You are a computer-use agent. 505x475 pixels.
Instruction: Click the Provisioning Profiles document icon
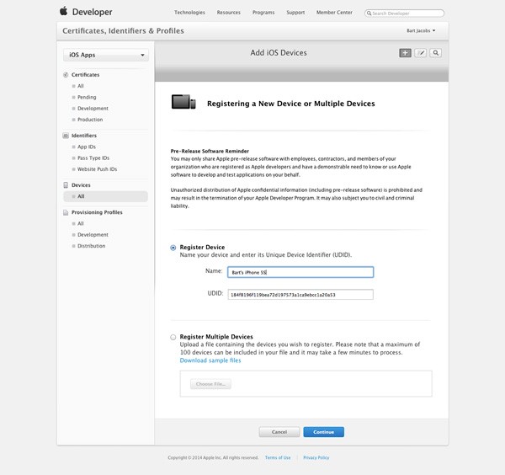tap(66, 212)
